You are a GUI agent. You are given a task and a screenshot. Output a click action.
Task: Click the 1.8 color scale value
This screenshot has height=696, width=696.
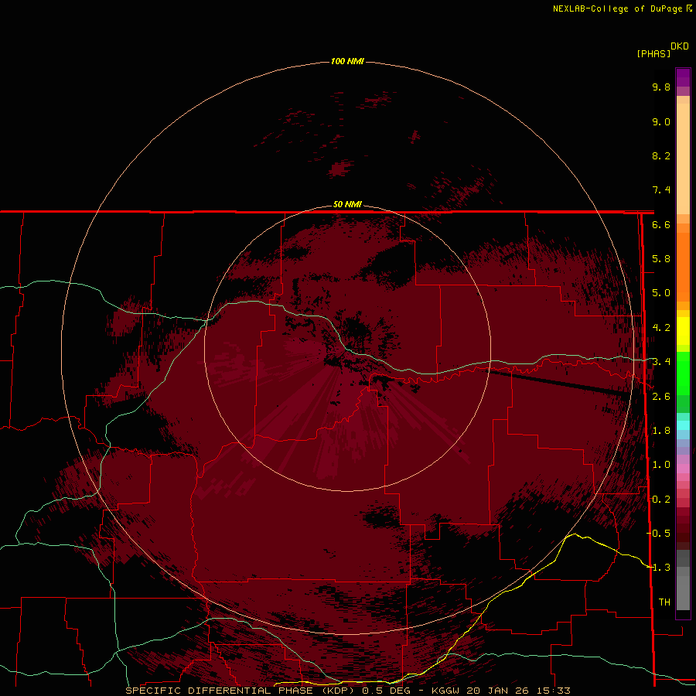pos(661,431)
